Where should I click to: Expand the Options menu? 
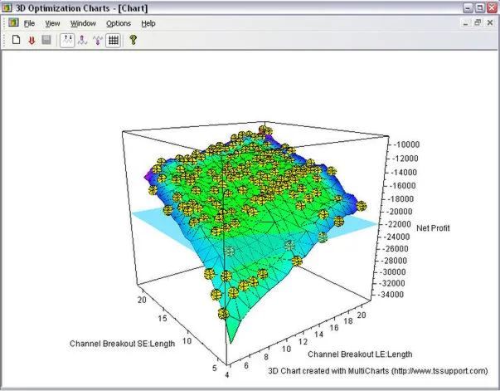coord(119,23)
